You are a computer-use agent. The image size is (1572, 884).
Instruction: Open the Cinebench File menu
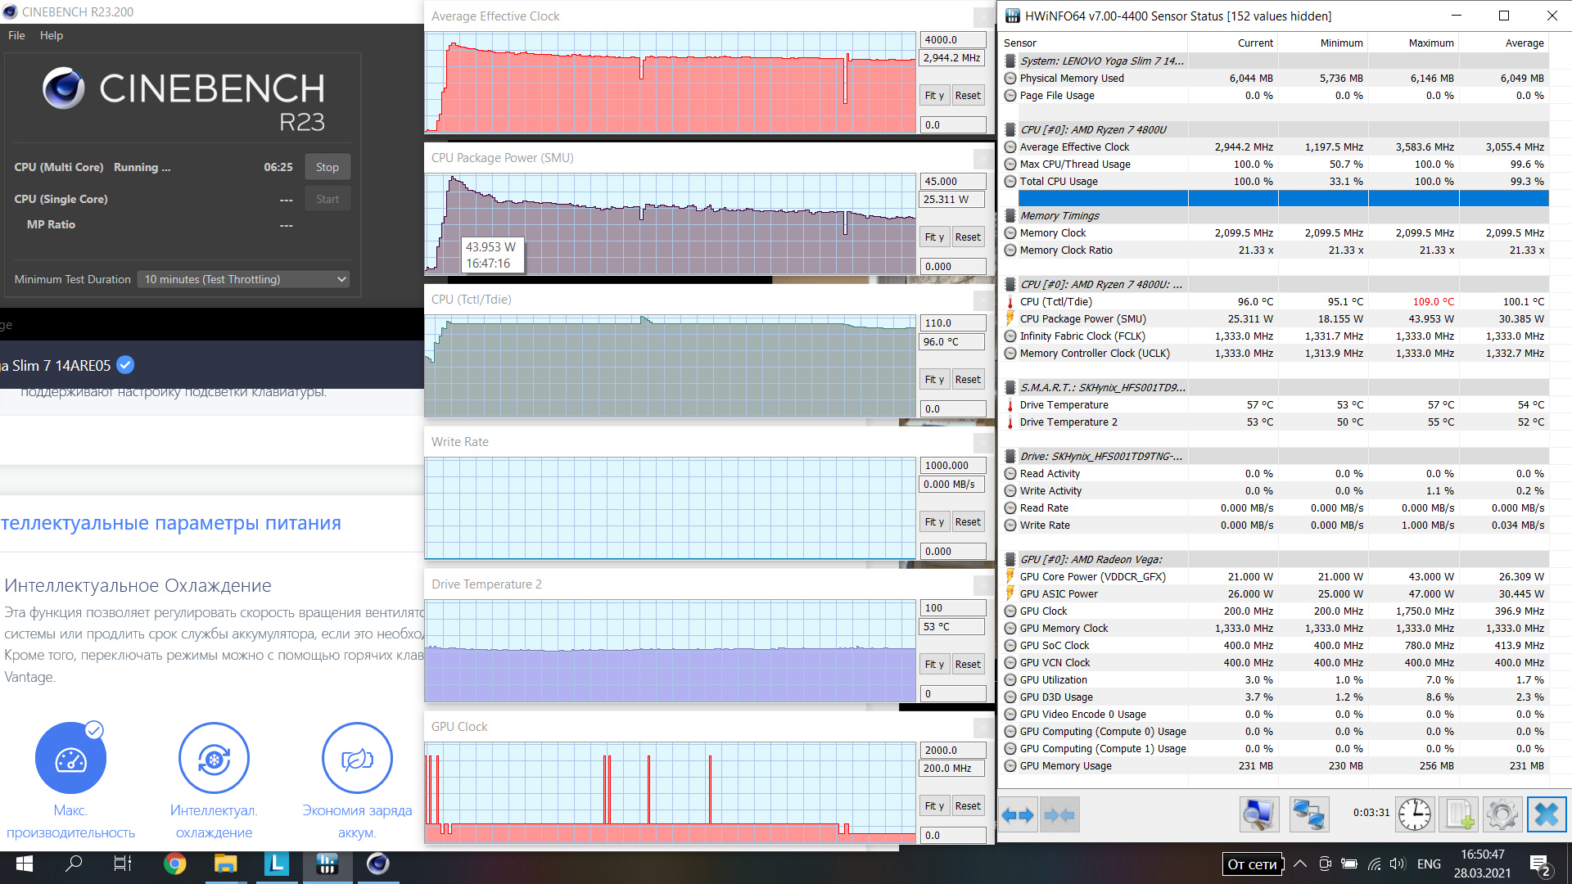pos(16,35)
